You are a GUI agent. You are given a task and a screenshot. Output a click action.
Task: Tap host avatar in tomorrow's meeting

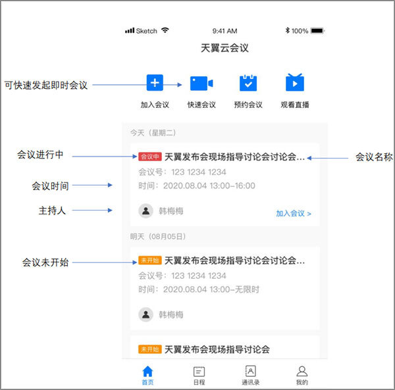tap(145, 314)
